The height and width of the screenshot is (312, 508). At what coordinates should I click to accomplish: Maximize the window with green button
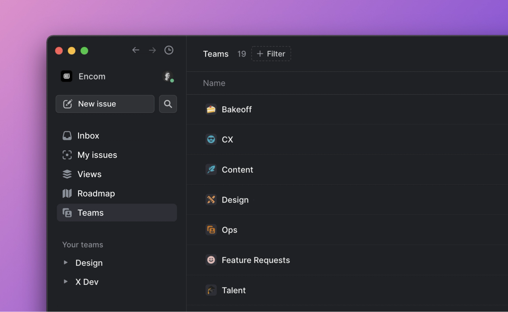84,51
